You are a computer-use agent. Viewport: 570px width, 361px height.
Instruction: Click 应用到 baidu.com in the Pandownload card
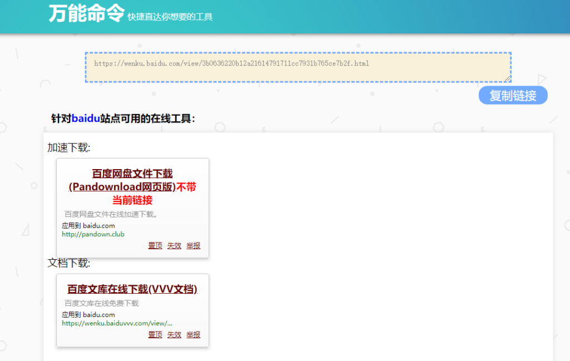(89, 225)
